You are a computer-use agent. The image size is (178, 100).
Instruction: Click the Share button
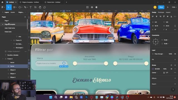[x=161, y=7]
